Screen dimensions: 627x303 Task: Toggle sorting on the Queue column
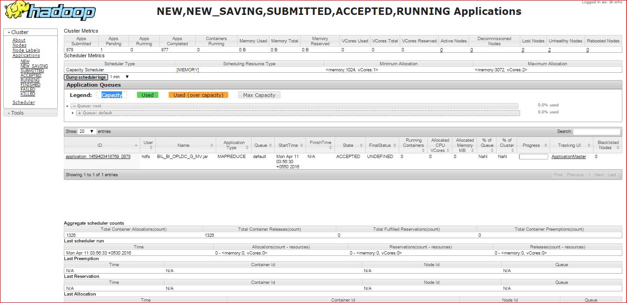pos(262,145)
